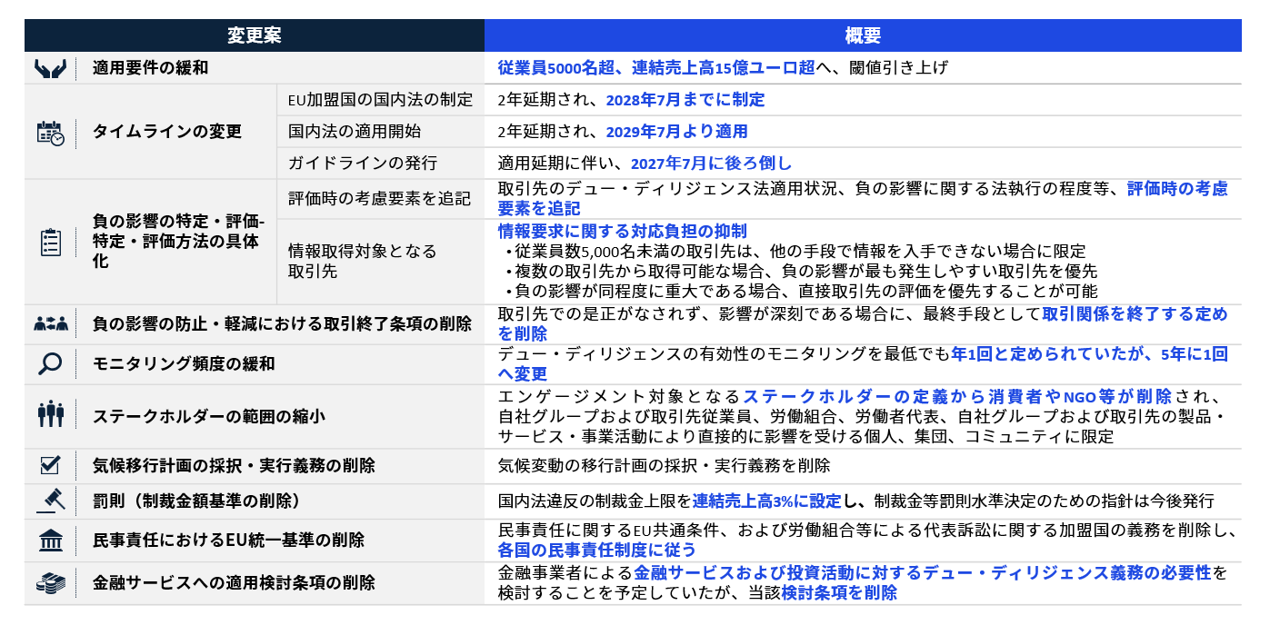This screenshot has height=635, width=1270.
Task: Click the magnifying glass icon for モニタリング頻度
Action: pyautogui.click(x=51, y=364)
